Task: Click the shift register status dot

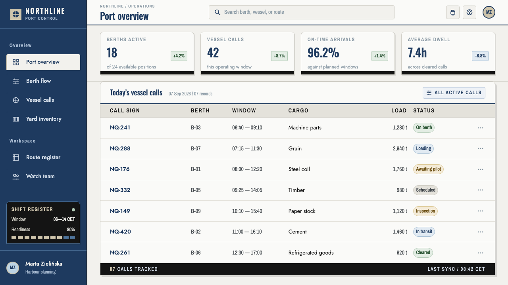Action: point(73,209)
